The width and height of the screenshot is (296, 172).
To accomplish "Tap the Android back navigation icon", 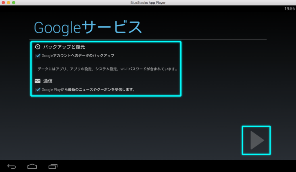I will [11, 166].
